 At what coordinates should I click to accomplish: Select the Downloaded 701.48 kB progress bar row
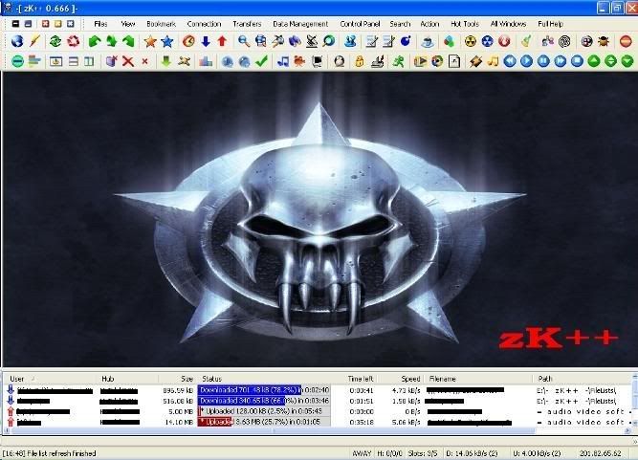[264, 390]
